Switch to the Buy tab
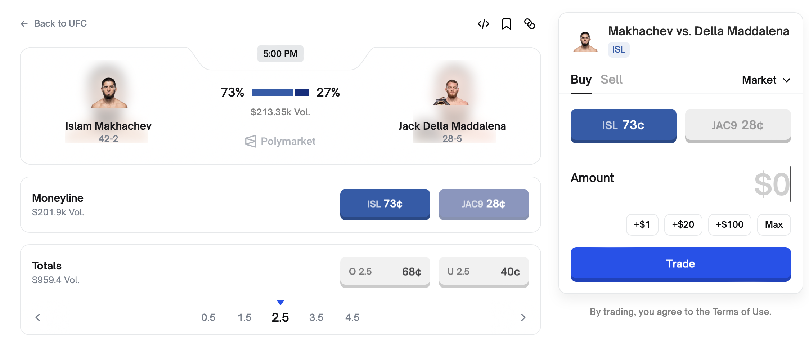This screenshot has height=343, width=809. pyautogui.click(x=581, y=80)
